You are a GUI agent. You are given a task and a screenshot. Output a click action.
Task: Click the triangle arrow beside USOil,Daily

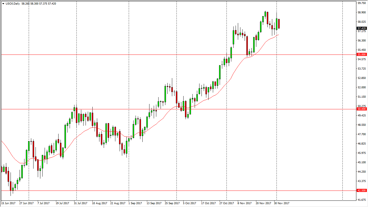(x=3, y=4)
